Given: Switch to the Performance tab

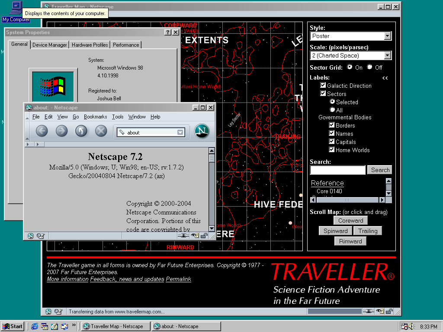Looking at the screenshot, I should click(126, 45).
